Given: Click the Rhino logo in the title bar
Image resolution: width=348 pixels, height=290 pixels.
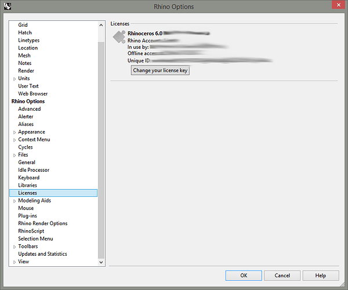Looking at the screenshot, I should [8, 6].
